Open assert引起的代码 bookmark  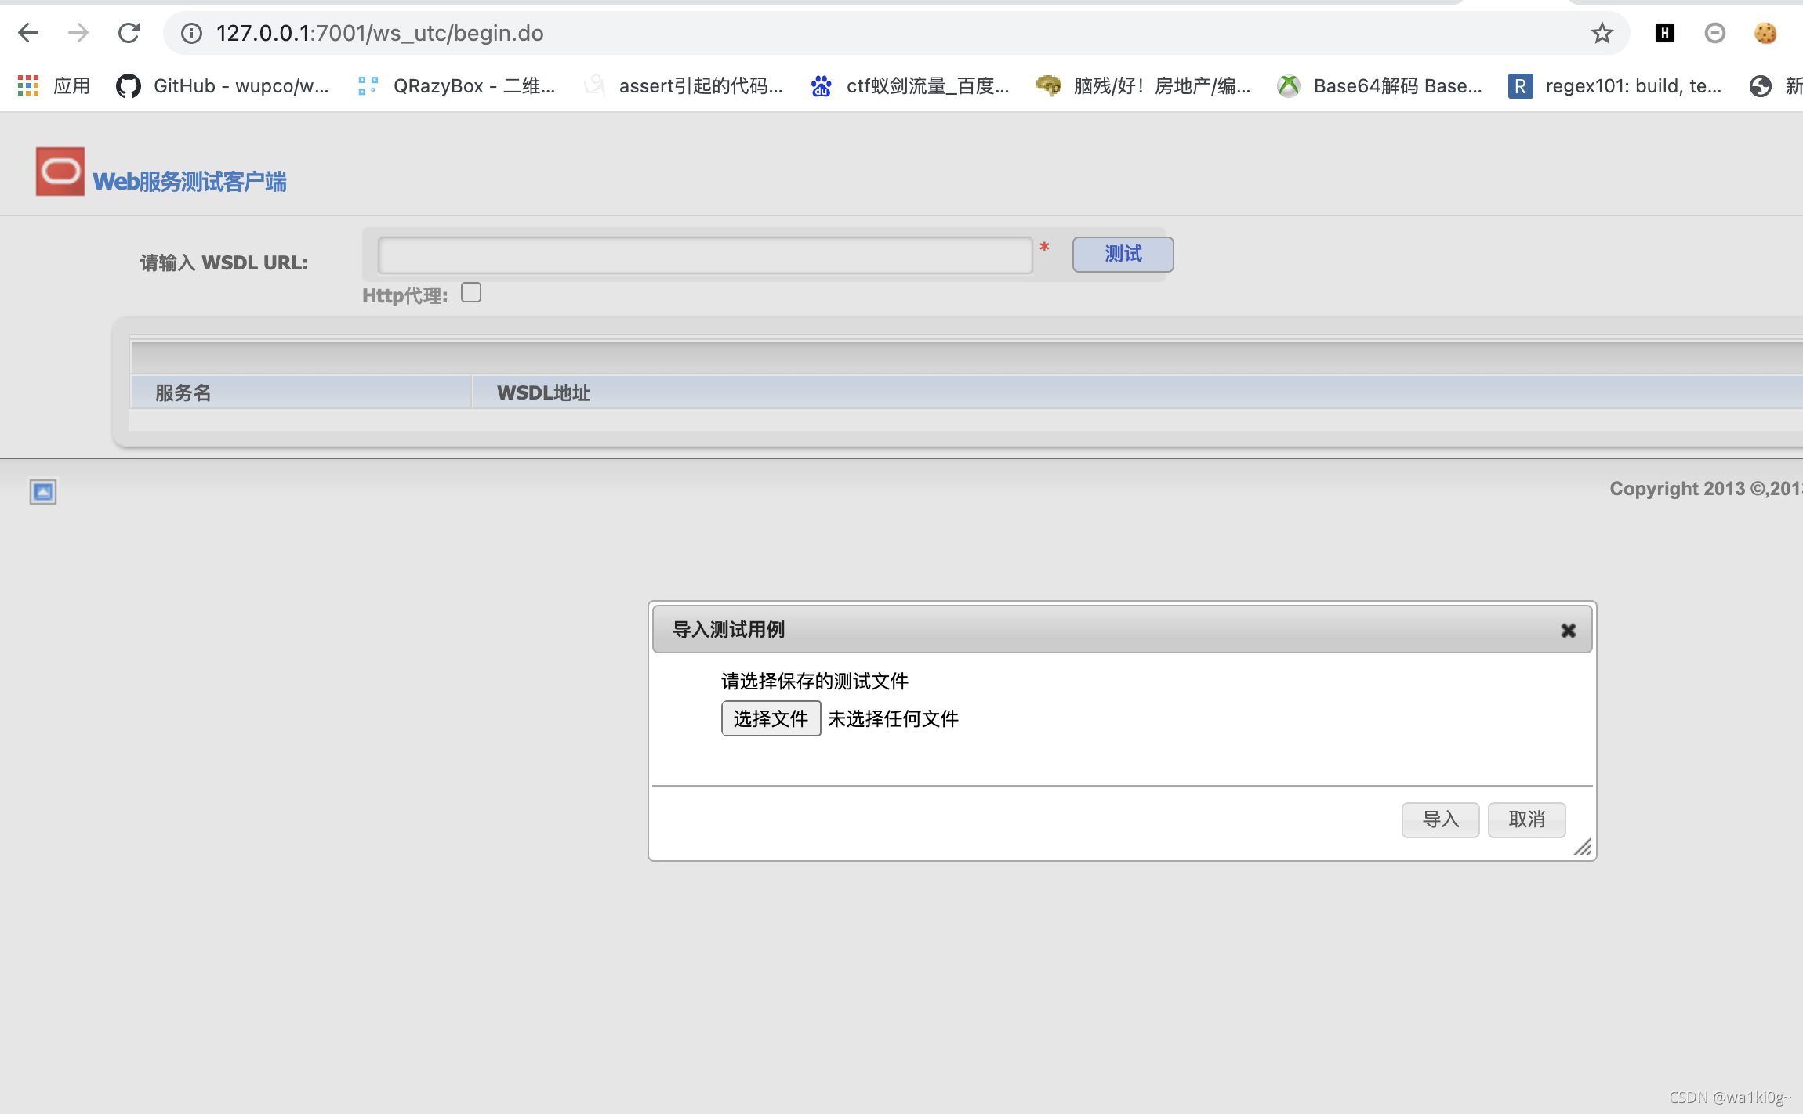coord(684,85)
